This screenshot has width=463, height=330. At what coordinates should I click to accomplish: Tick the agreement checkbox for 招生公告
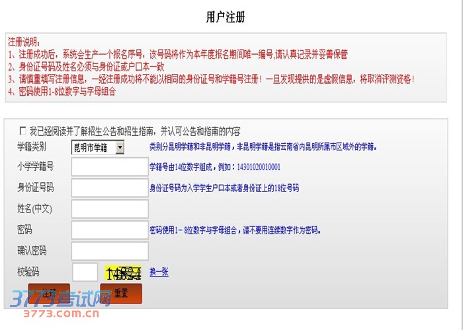(x=23, y=131)
